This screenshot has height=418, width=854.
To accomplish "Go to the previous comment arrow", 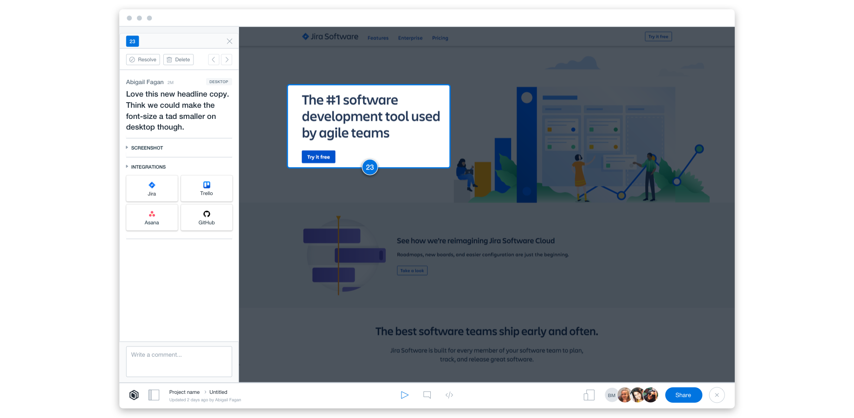I will (213, 59).
